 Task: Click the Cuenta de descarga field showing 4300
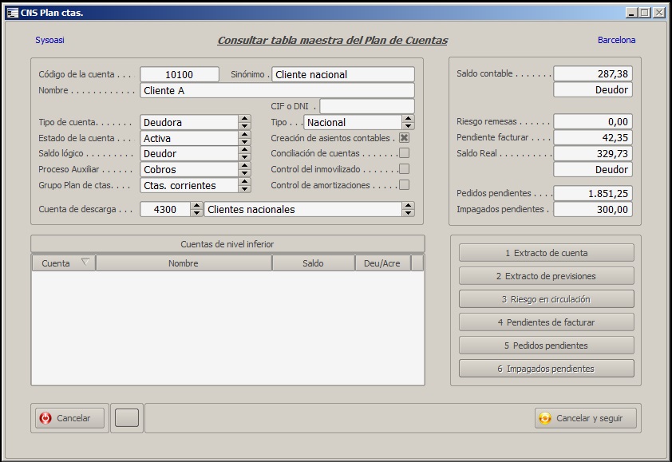tap(165, 209)
